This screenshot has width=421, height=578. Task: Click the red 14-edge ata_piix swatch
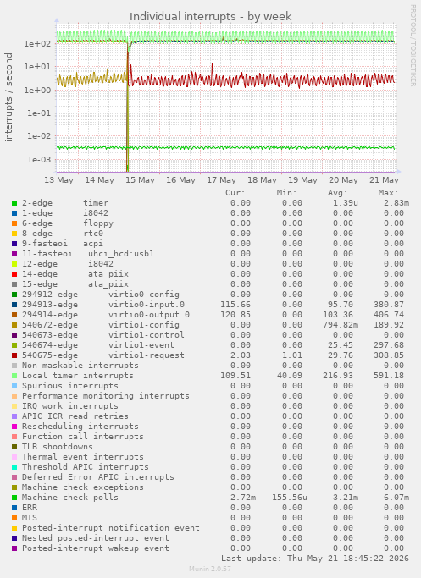14,274
